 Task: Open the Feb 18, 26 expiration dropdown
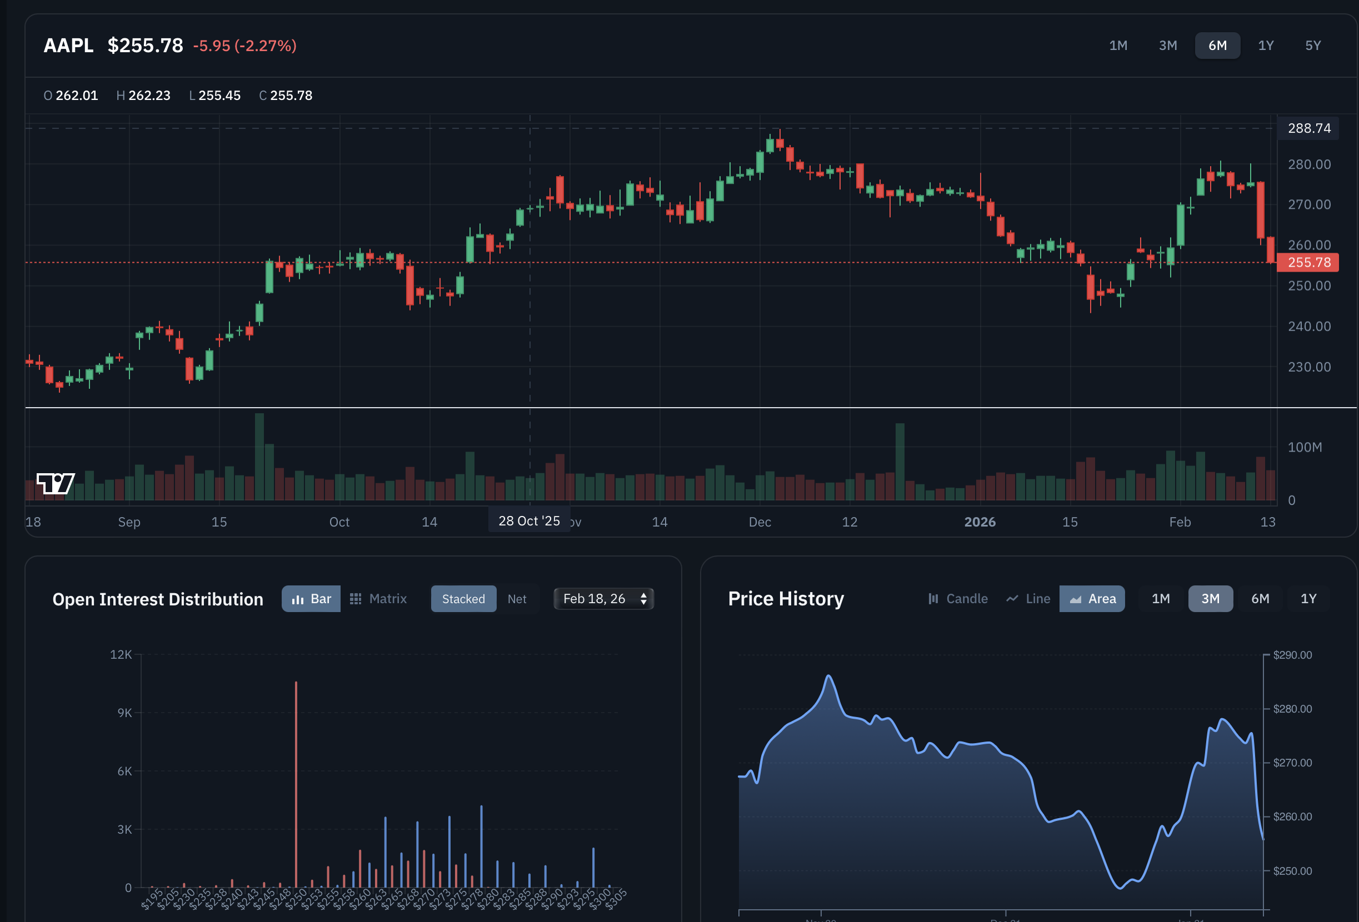595,599
